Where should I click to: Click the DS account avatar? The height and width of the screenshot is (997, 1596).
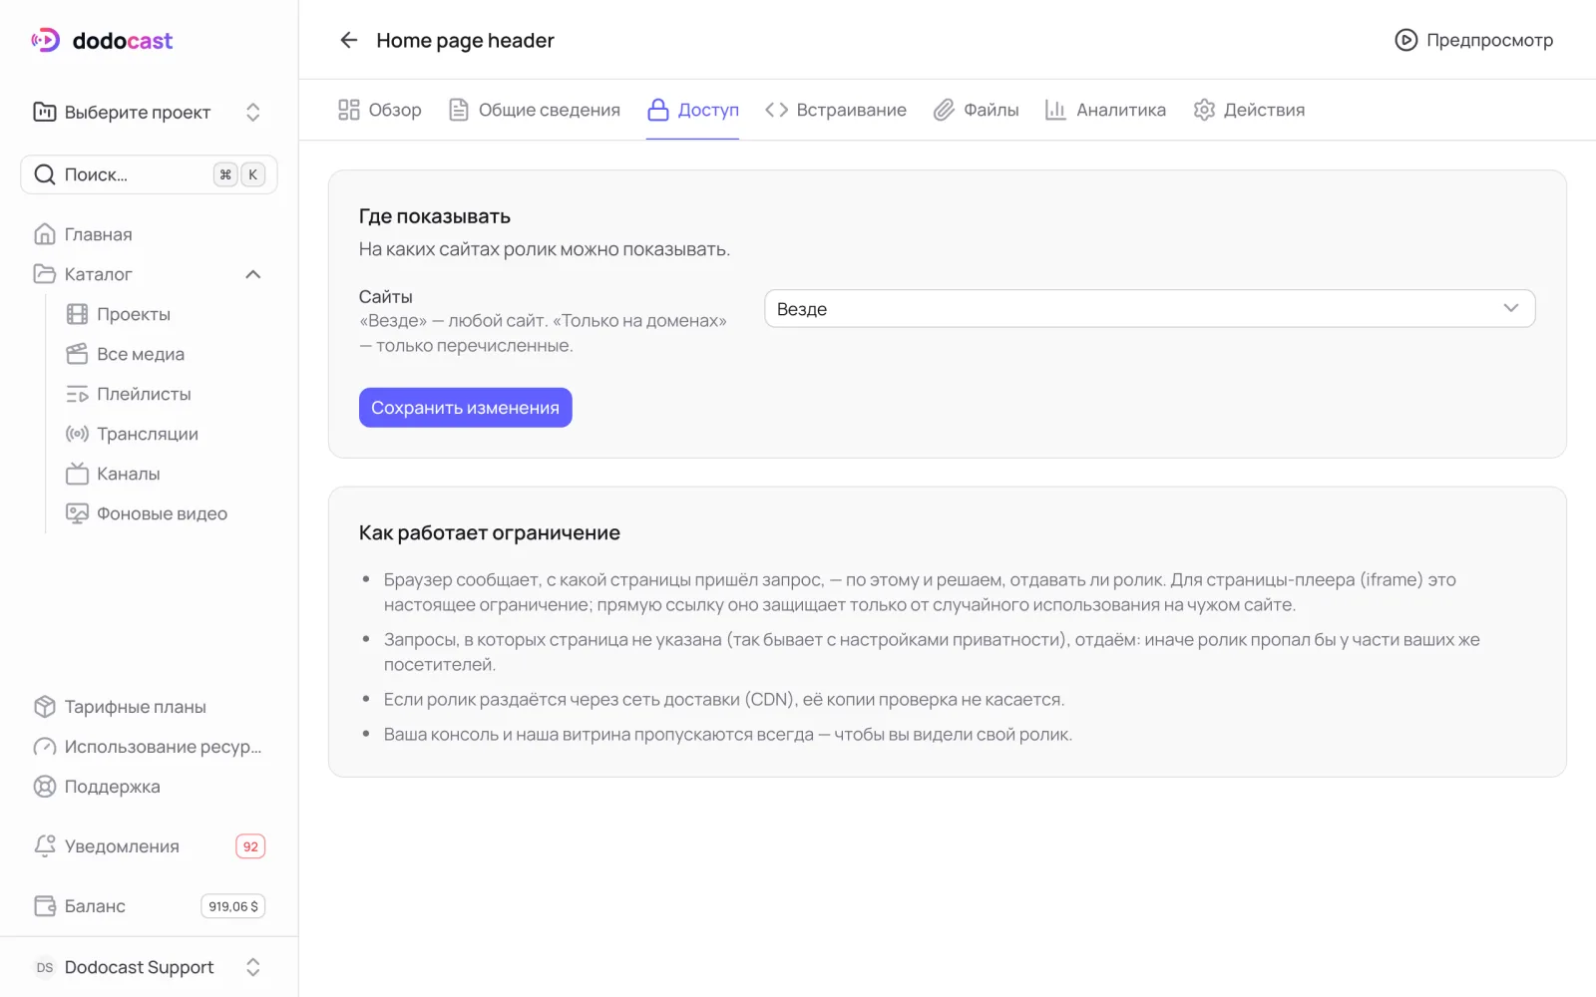click(x=45, y=967)
